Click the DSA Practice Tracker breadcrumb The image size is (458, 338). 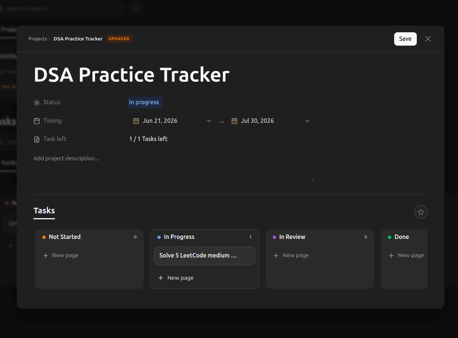coord(78,39)
